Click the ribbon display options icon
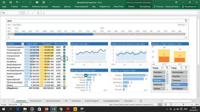 coord(176,2)
